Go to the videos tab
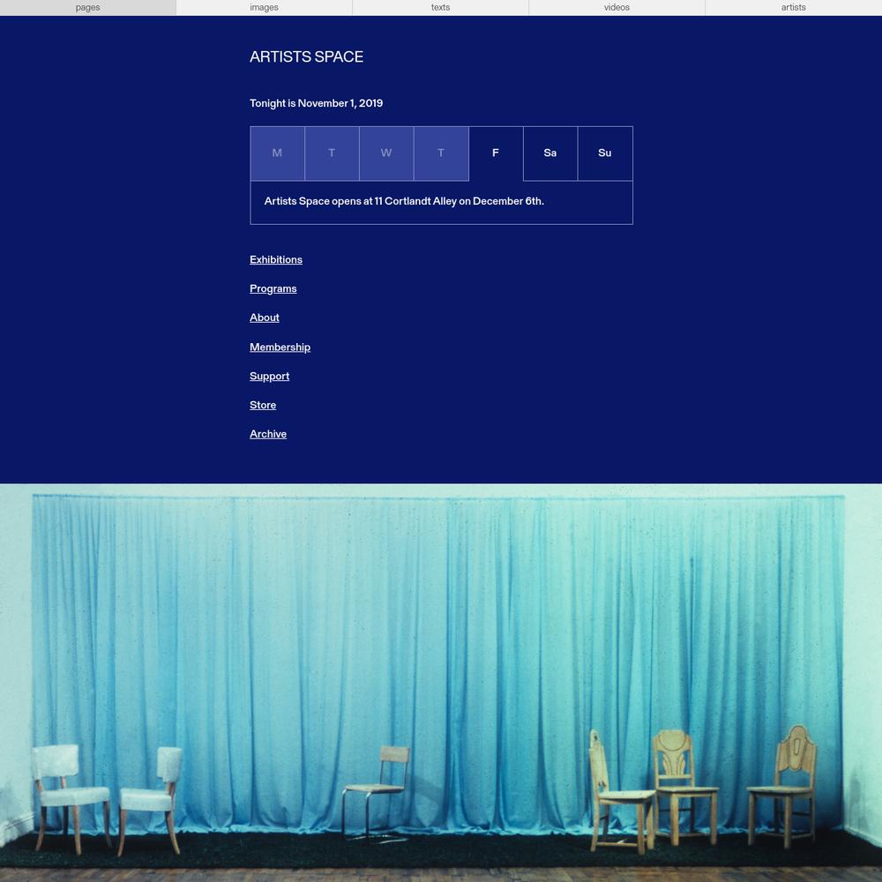 click(617, 7)
